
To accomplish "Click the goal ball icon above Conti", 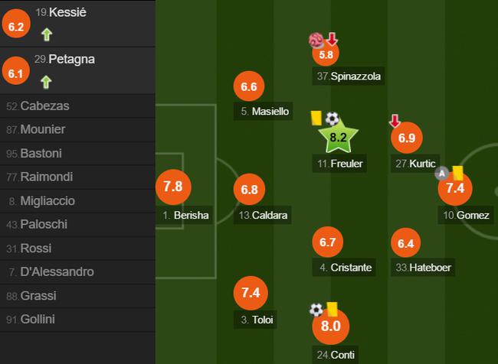I will tap(316, 310).
